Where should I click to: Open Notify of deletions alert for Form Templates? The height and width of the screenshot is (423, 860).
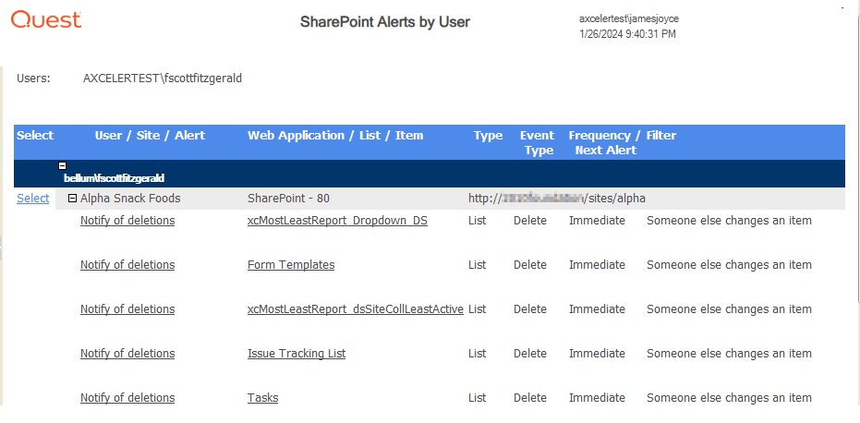127,265
